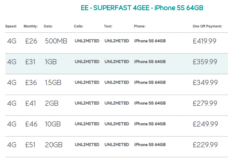
Task: Click the £279.99 one off payment
Action: point(205,103)
